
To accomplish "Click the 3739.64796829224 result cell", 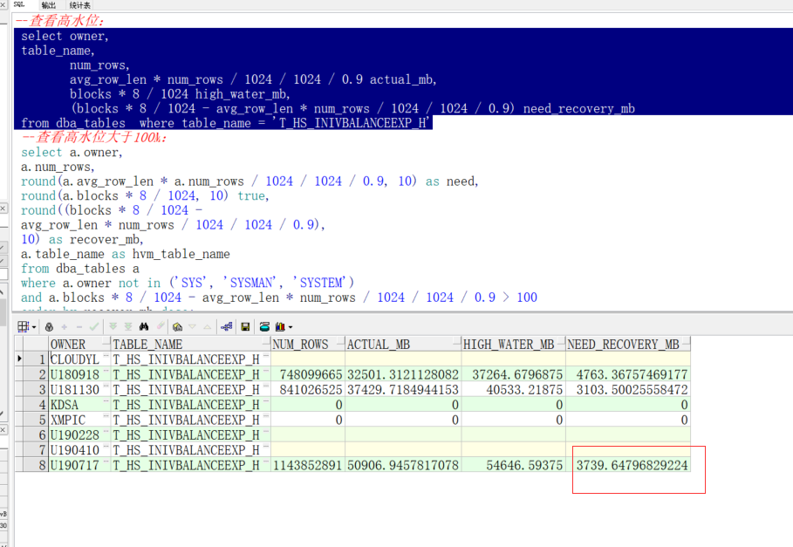I will tap(632, 465).
